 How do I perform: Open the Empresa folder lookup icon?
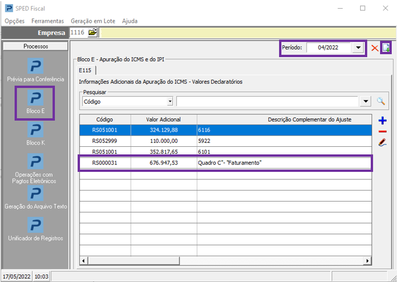[x=93, y=33]
